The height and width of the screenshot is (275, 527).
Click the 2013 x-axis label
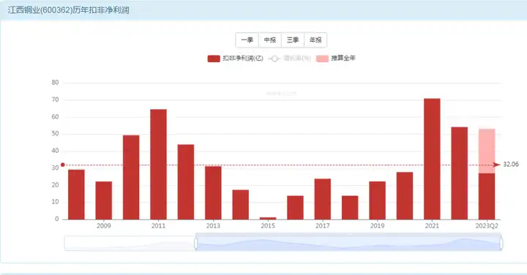213,226
